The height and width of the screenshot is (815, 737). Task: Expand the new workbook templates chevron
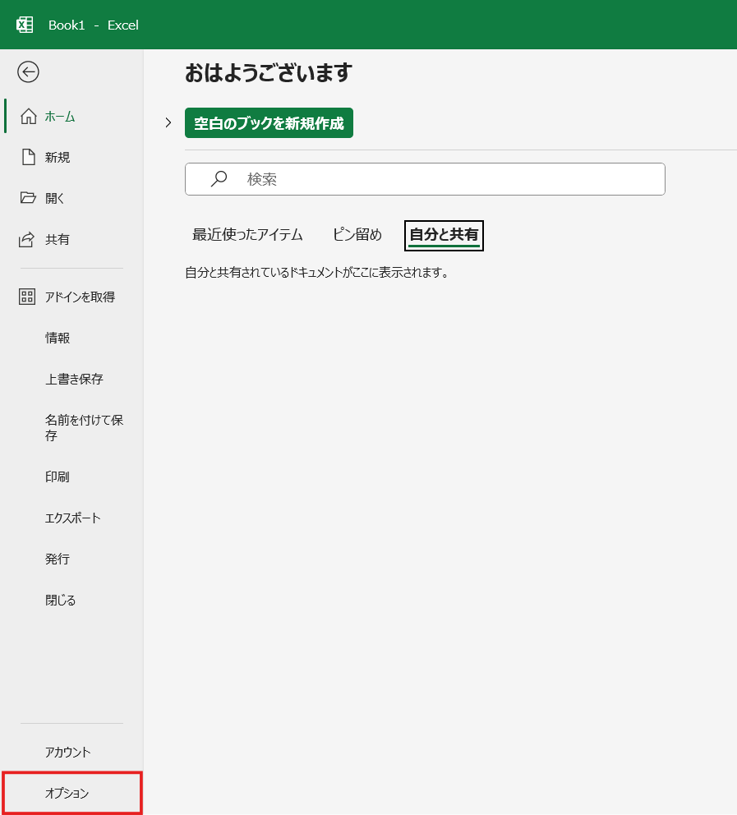tap(168, 123)
